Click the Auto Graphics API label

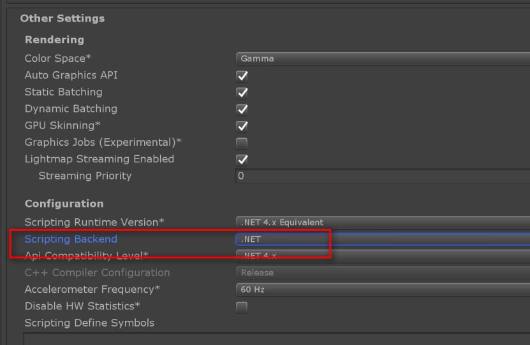tap(71, 75)
